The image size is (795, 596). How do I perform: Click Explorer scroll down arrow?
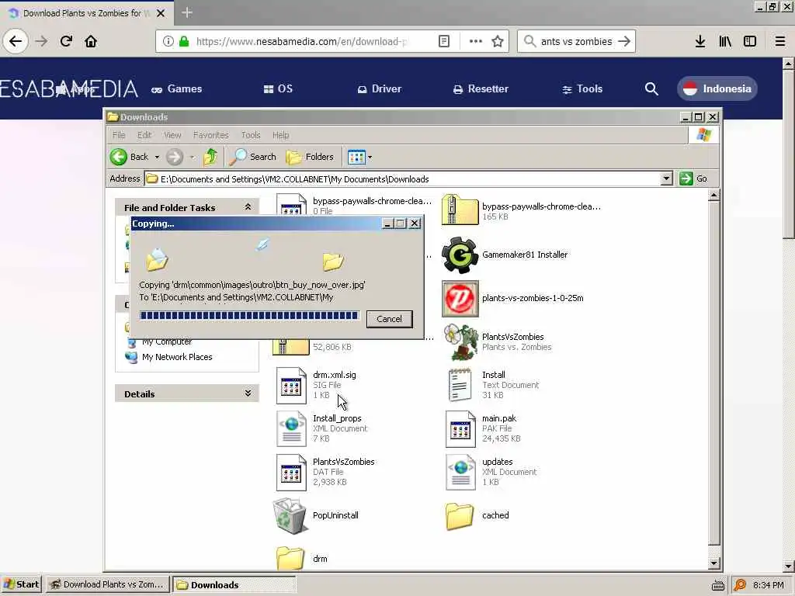tap(714, 563)
